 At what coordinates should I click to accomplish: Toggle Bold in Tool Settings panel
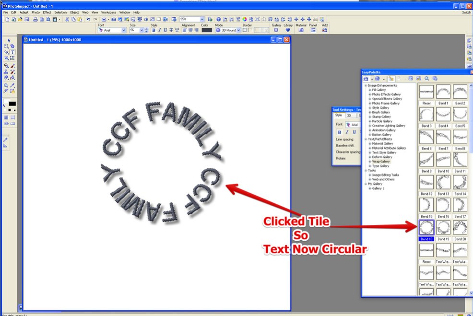click(x=339, y=132)
